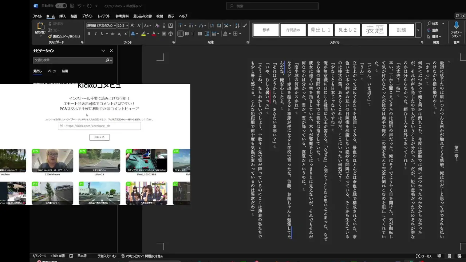This screenshot has height=262, width=466.
Task: Open the 選択 select dropdown
Action: 434,37
